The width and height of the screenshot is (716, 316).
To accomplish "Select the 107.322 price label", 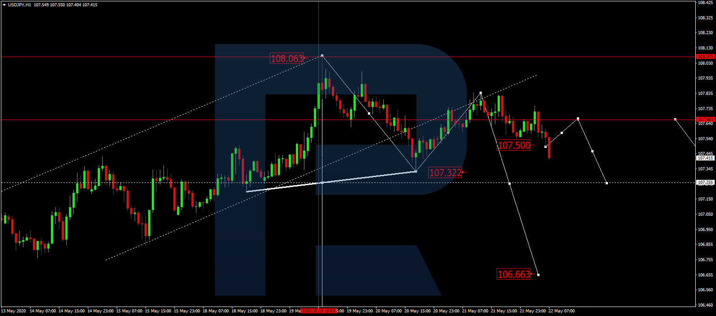I will [445, 173].
